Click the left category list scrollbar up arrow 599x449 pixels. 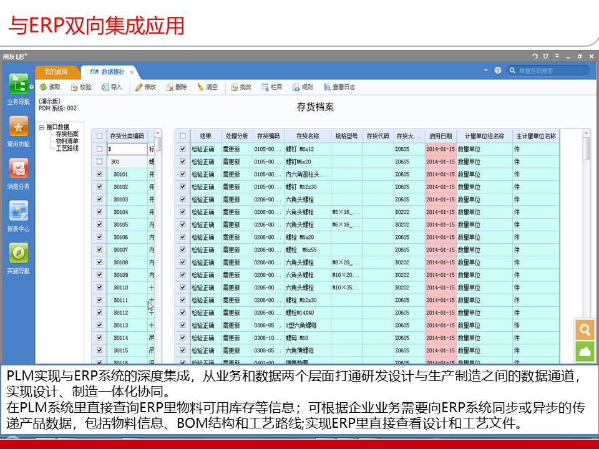(157, 133)
